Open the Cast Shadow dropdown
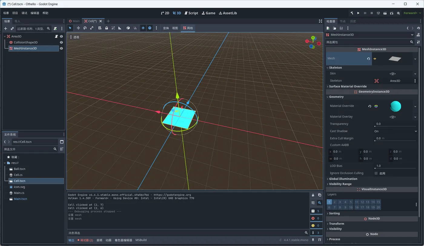This screenshot has height=246, width=424. pos(395,131)
